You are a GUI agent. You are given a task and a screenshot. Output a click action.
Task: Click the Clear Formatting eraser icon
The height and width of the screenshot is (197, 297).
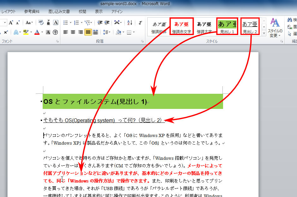click(41, 23)
